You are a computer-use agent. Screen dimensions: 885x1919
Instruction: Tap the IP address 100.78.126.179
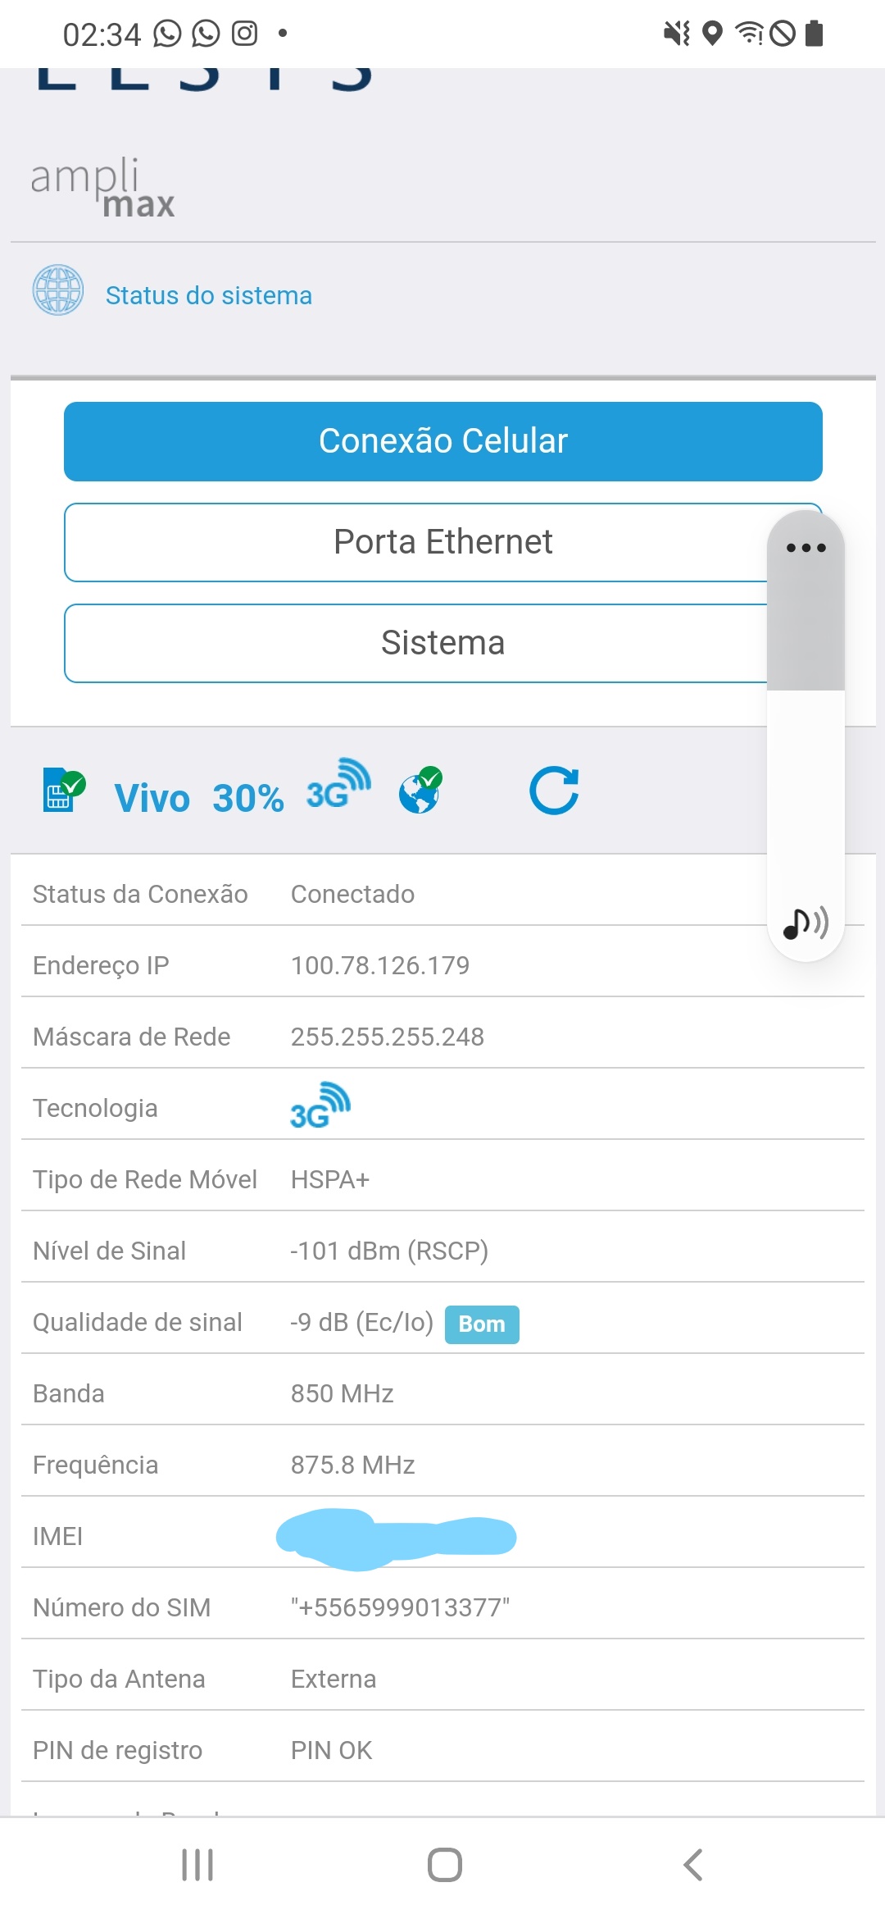[380, 965]
